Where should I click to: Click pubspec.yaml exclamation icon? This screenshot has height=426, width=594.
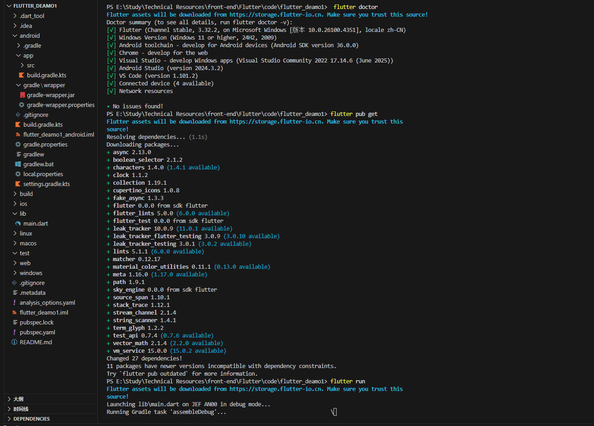pos(14,332)
